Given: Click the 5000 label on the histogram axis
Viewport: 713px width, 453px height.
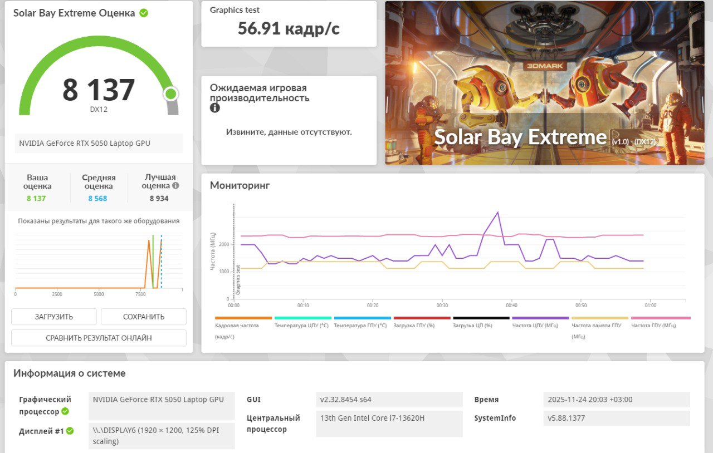Looking at the screenshot, I should pos(99,294).
